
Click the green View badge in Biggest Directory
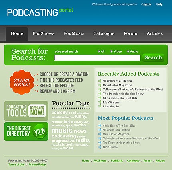point(40,131)
